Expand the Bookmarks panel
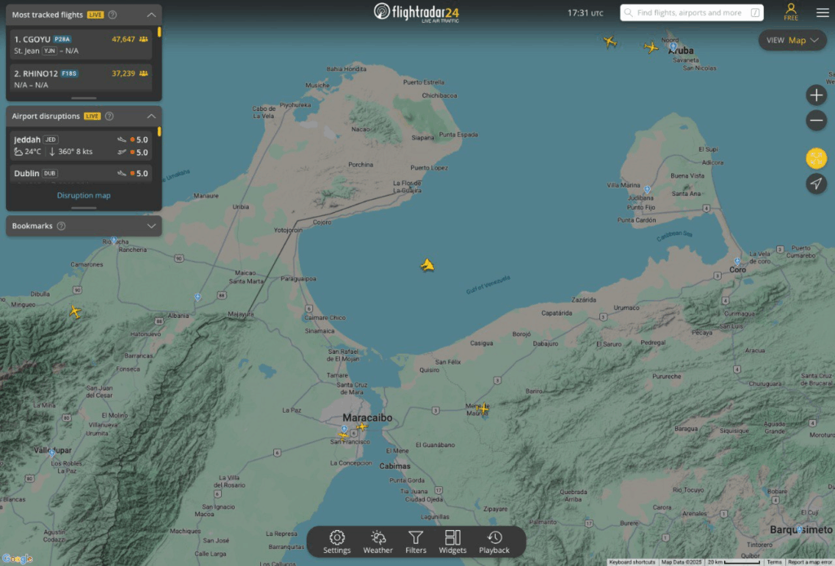This screenshot has width=835, height=566. (151, 225)
